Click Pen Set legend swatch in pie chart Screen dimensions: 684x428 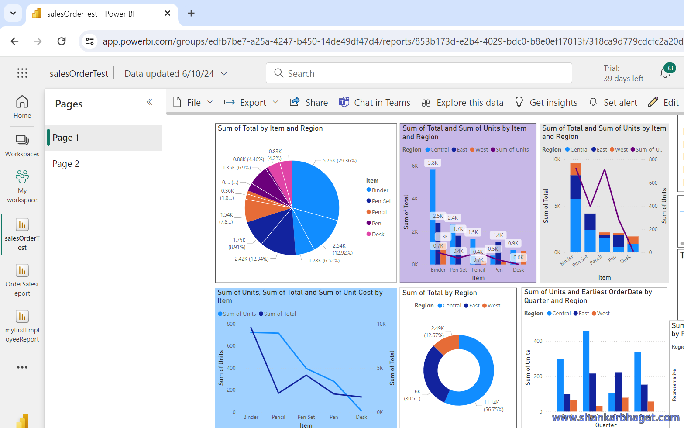(x=369, y=201)
